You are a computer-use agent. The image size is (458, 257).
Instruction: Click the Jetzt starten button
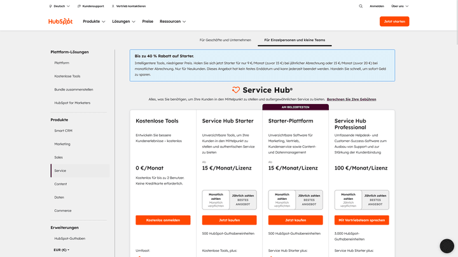pyautogui.click(x=394, y=22)
